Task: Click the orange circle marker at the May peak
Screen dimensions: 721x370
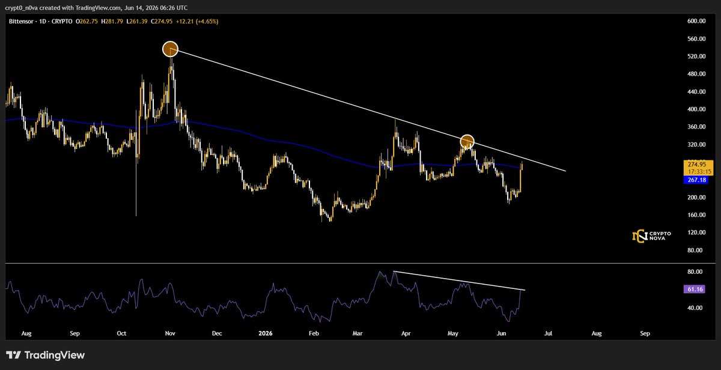Action: 467,142
